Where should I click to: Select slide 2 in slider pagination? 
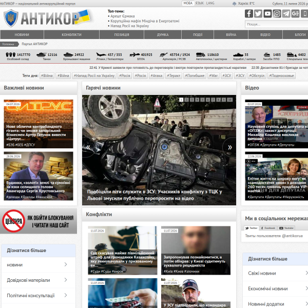[186, 100]
